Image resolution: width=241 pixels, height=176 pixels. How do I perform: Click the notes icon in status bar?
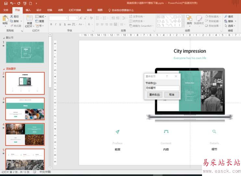tap(34, 172)
